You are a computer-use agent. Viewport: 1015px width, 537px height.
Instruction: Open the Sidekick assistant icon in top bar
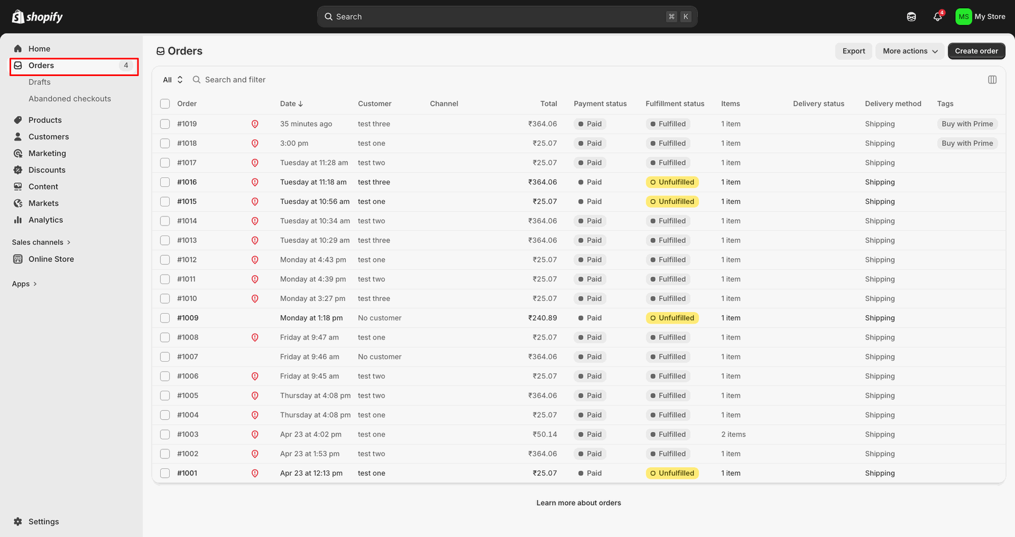pyautogui.click(x=911, y=17)
